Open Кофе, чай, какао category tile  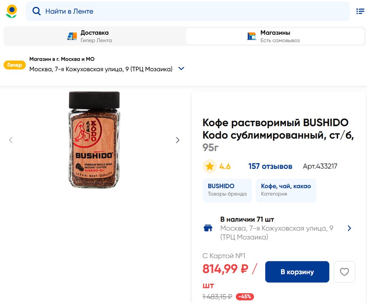tap(286, 190)
